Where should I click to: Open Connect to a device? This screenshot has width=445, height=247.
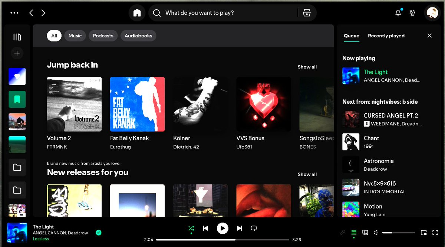pyautogui.click(x=365, y=233)
